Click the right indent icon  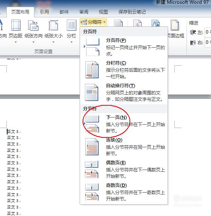point(193,43)
